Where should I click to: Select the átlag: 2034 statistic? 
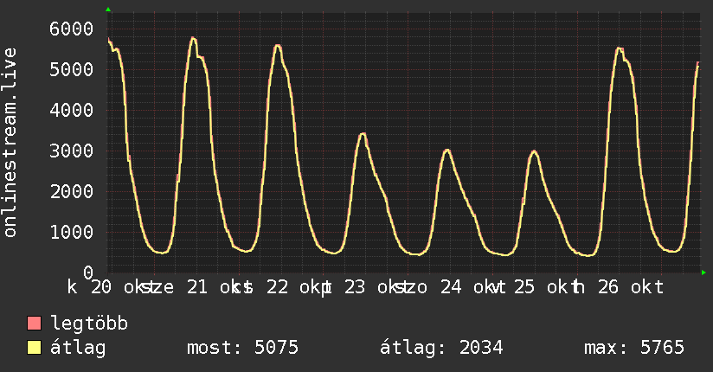pyautogui.click(x=441, y=348)
